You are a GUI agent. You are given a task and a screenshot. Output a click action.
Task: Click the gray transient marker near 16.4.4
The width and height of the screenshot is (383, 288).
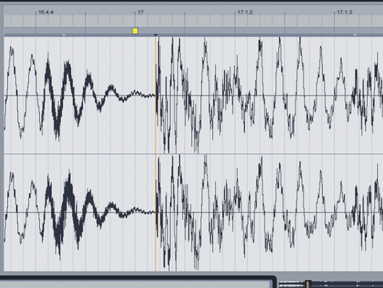tap(64, 35)
